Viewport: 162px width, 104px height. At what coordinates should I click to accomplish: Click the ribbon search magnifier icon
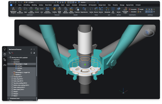point(15,5)
